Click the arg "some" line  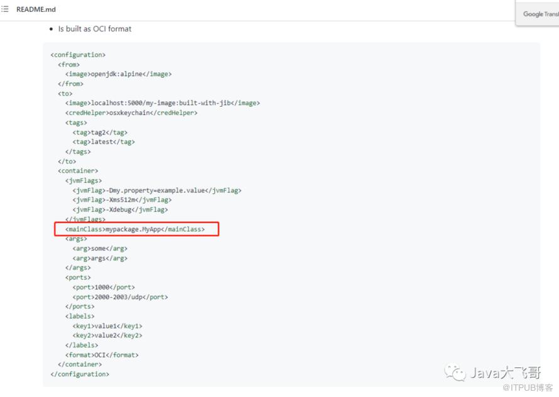99,248
